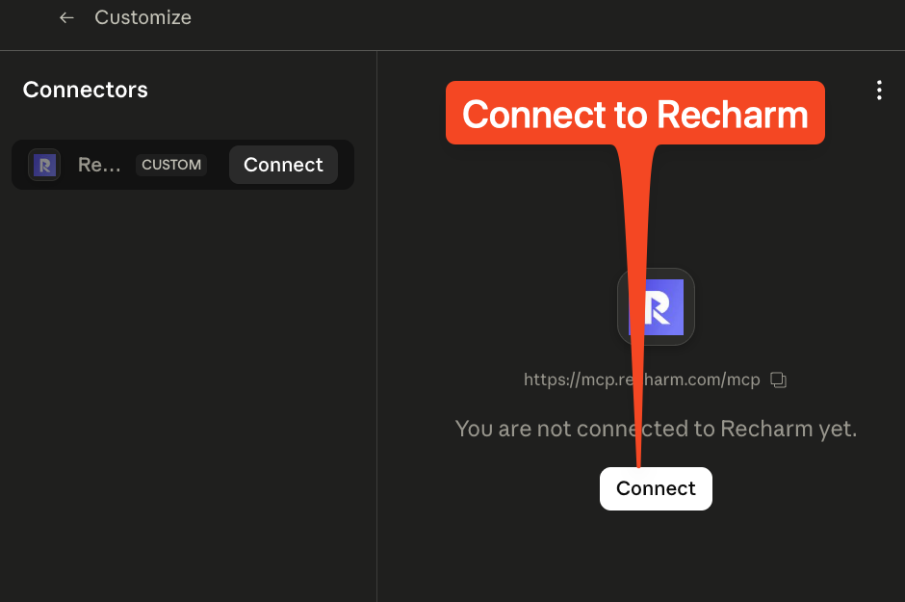The width and height of the screenshot is (905, 602).
Task: Click the https://mcp.recharm.com/mcp URL text
Action: (642, 380)
